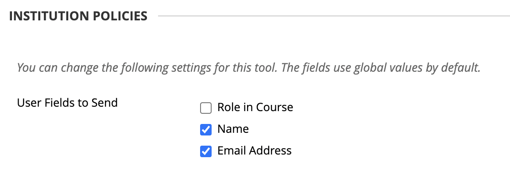Image resolution: width=510 pixels, height=170 pixels.
Task: Click the INSTITUTION POLICIES section heading
Action: coord(78,16)
